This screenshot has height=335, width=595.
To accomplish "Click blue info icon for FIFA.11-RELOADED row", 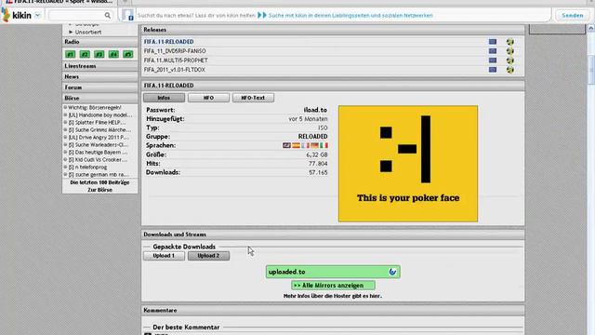I will (x=493, y=42).
